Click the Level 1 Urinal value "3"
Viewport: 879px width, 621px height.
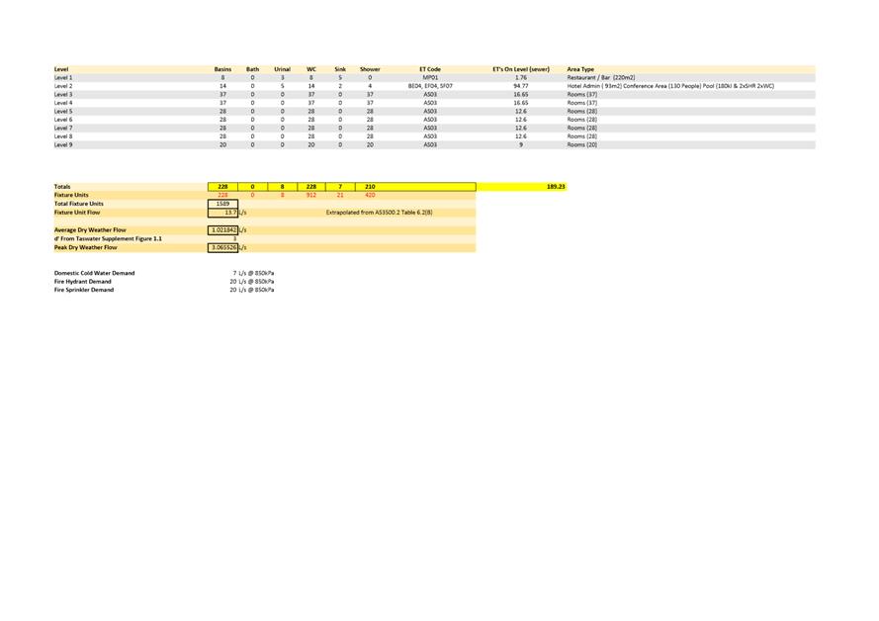[x=283, y=78]
